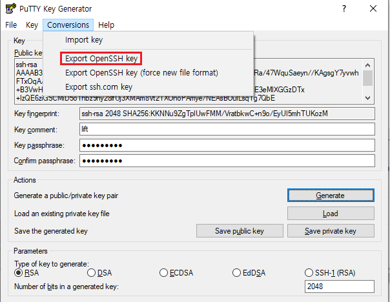
Task: Click the Confirm passphrase label
Action: tap(45, 161)
